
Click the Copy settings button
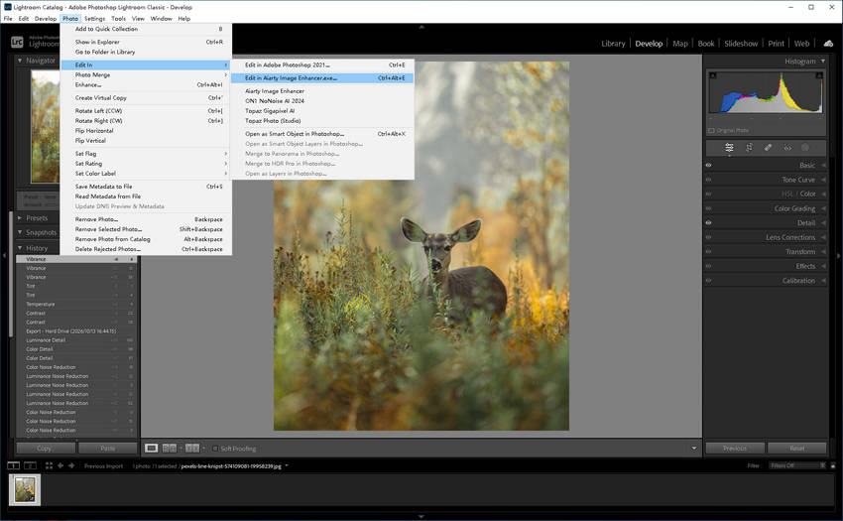coord(46,449)
